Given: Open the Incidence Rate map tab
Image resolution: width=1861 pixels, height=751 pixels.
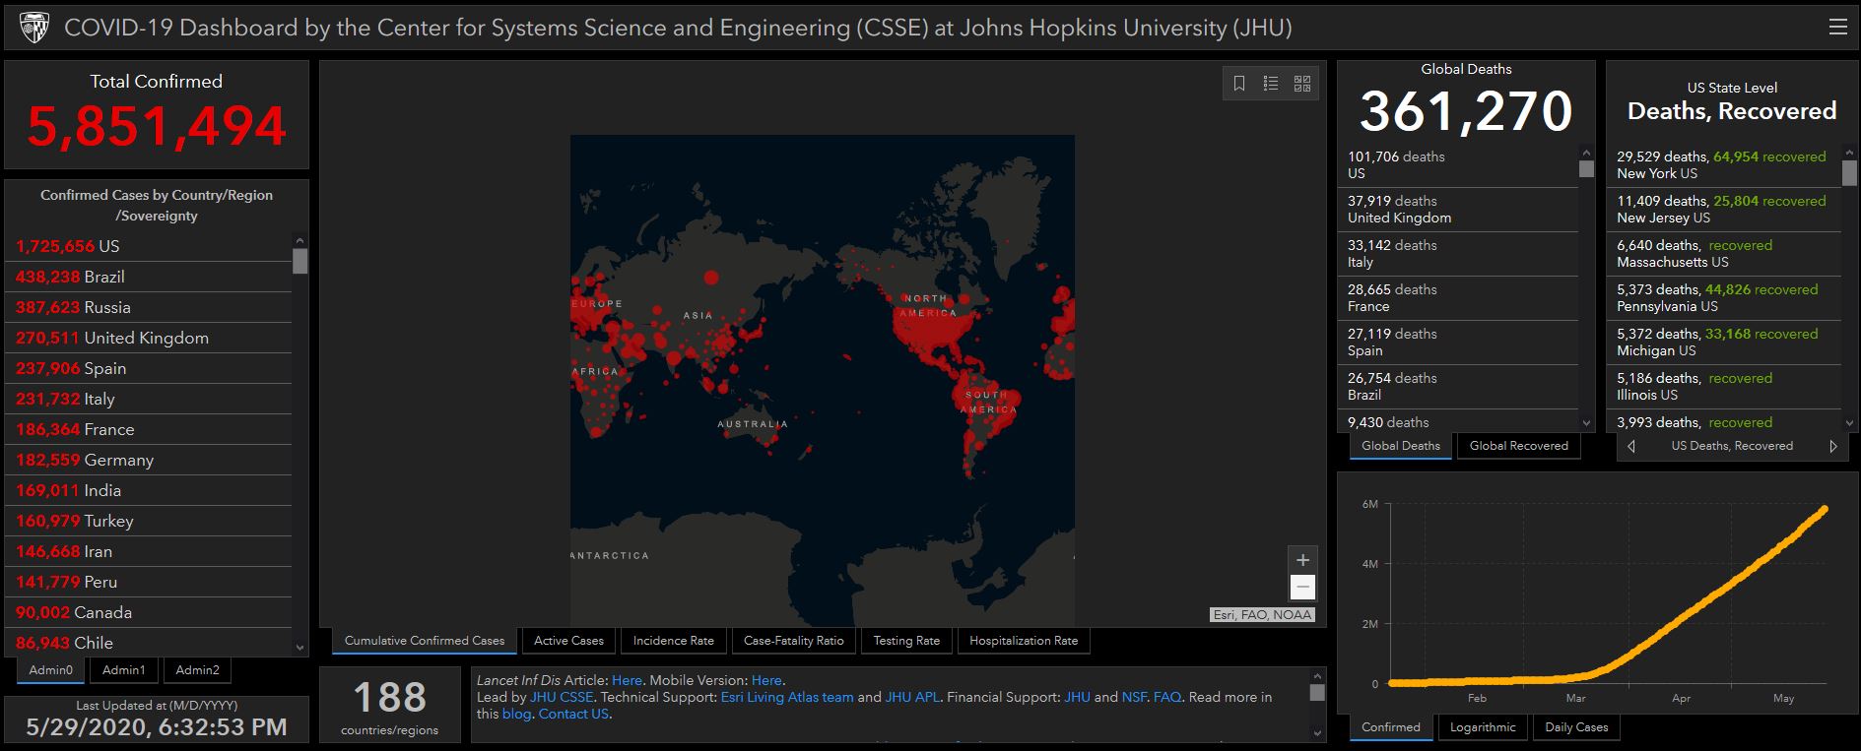Looking at the screenshot, I should pyautogui.click(x=674, y=641).
